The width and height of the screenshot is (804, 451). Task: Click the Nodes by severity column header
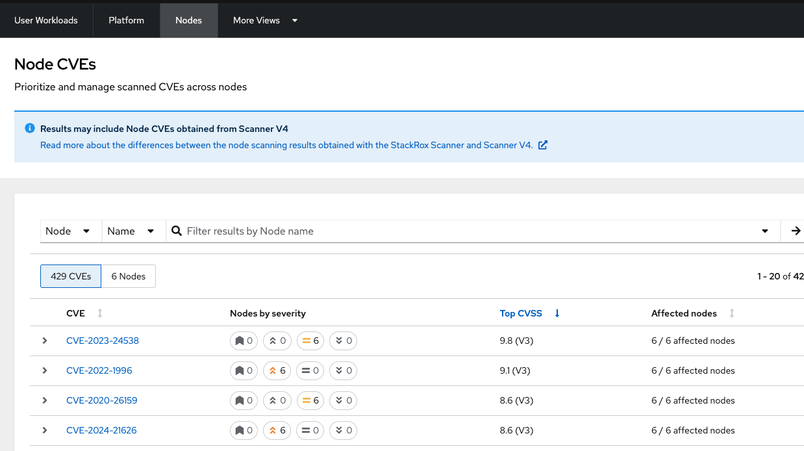[x=268, y=313]
